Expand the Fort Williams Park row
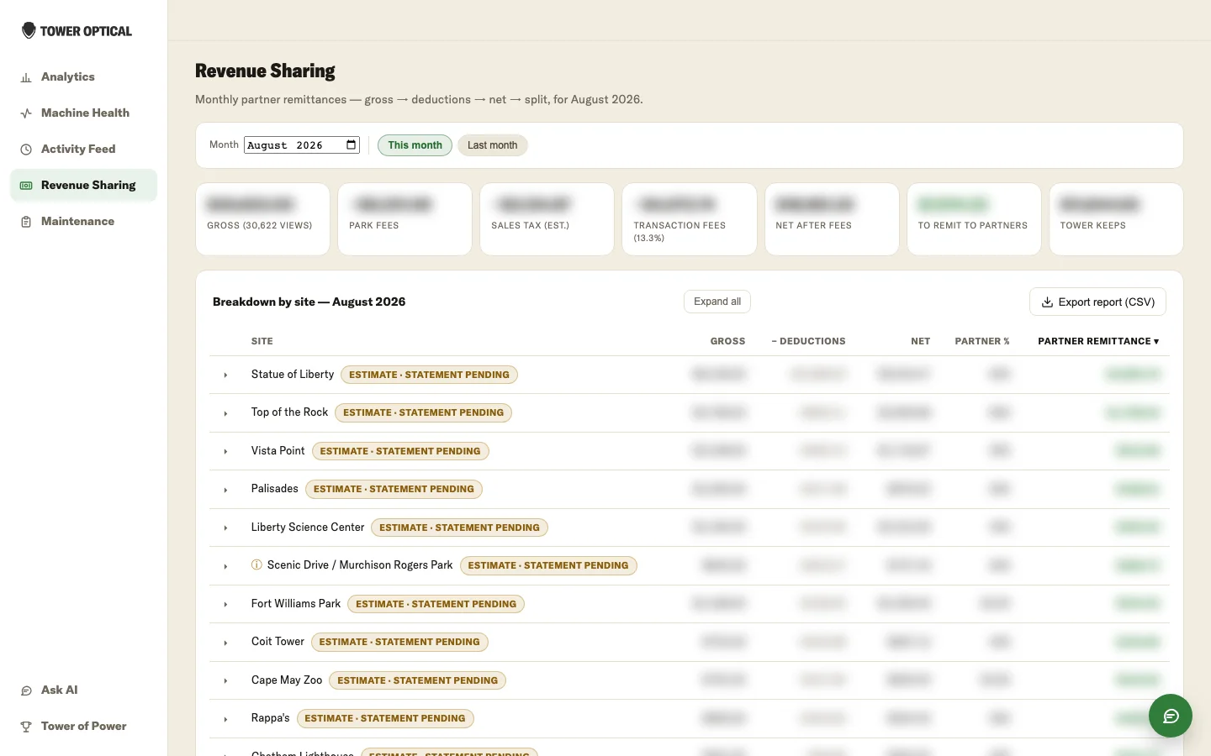The image size is (1211, 756). click(x=225, y=605)
